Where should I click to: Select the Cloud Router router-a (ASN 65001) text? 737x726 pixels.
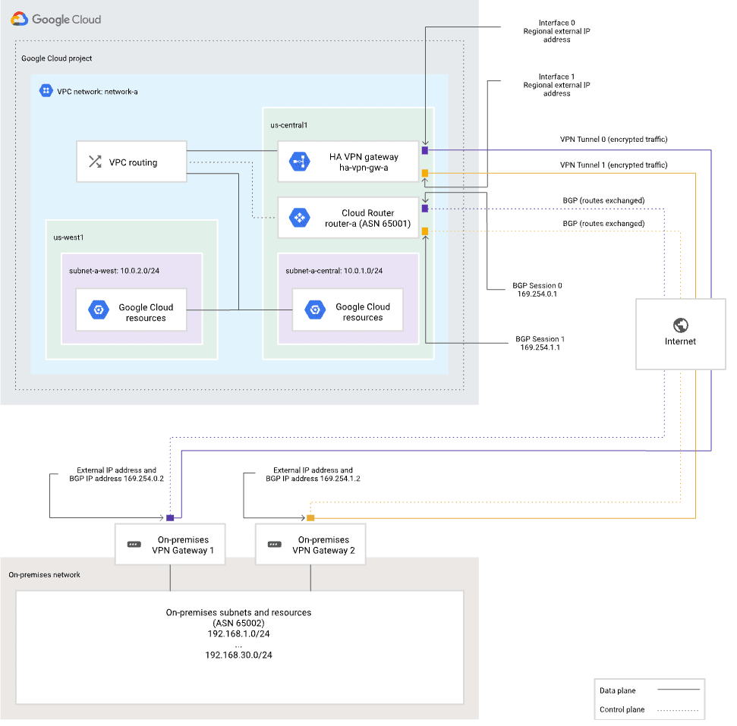(x=367, y=218)
